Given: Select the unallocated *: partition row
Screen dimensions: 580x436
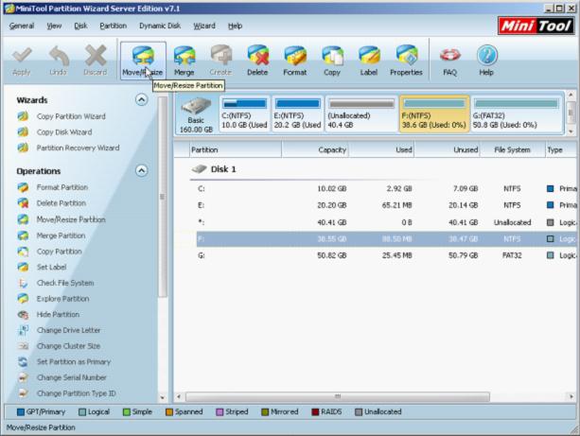Looking at the screenshot, I should [x=386, y=222].
